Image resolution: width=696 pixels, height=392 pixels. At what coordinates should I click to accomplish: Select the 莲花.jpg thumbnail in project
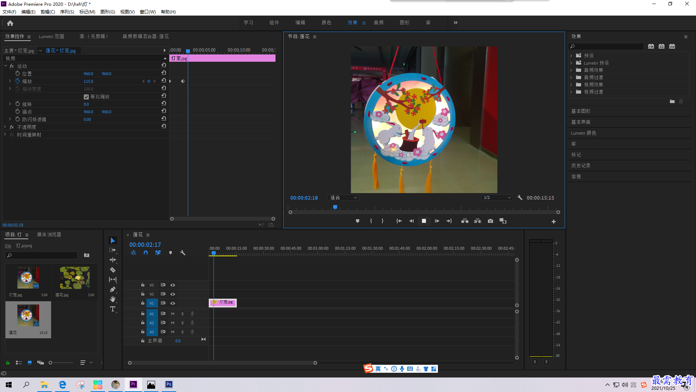pyautogui.click(x=75, y=278)
